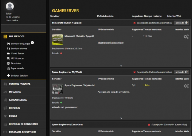Click the red X on Minecraft subscription
The image size is (192, 136).
134,23
